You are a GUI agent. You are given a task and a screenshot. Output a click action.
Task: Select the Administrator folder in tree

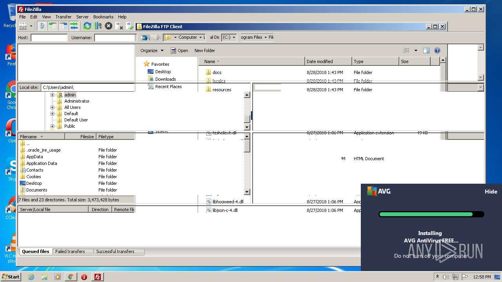tap(77, 101)
